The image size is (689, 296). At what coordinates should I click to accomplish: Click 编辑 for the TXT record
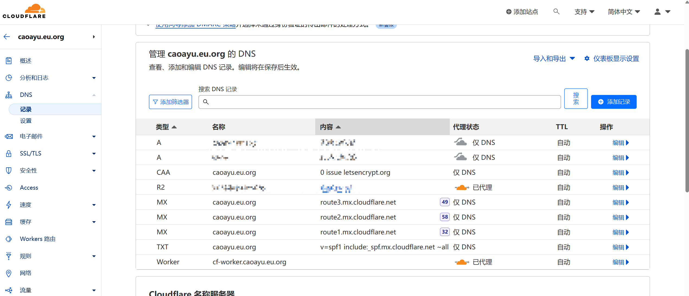[x=620, y=247]
